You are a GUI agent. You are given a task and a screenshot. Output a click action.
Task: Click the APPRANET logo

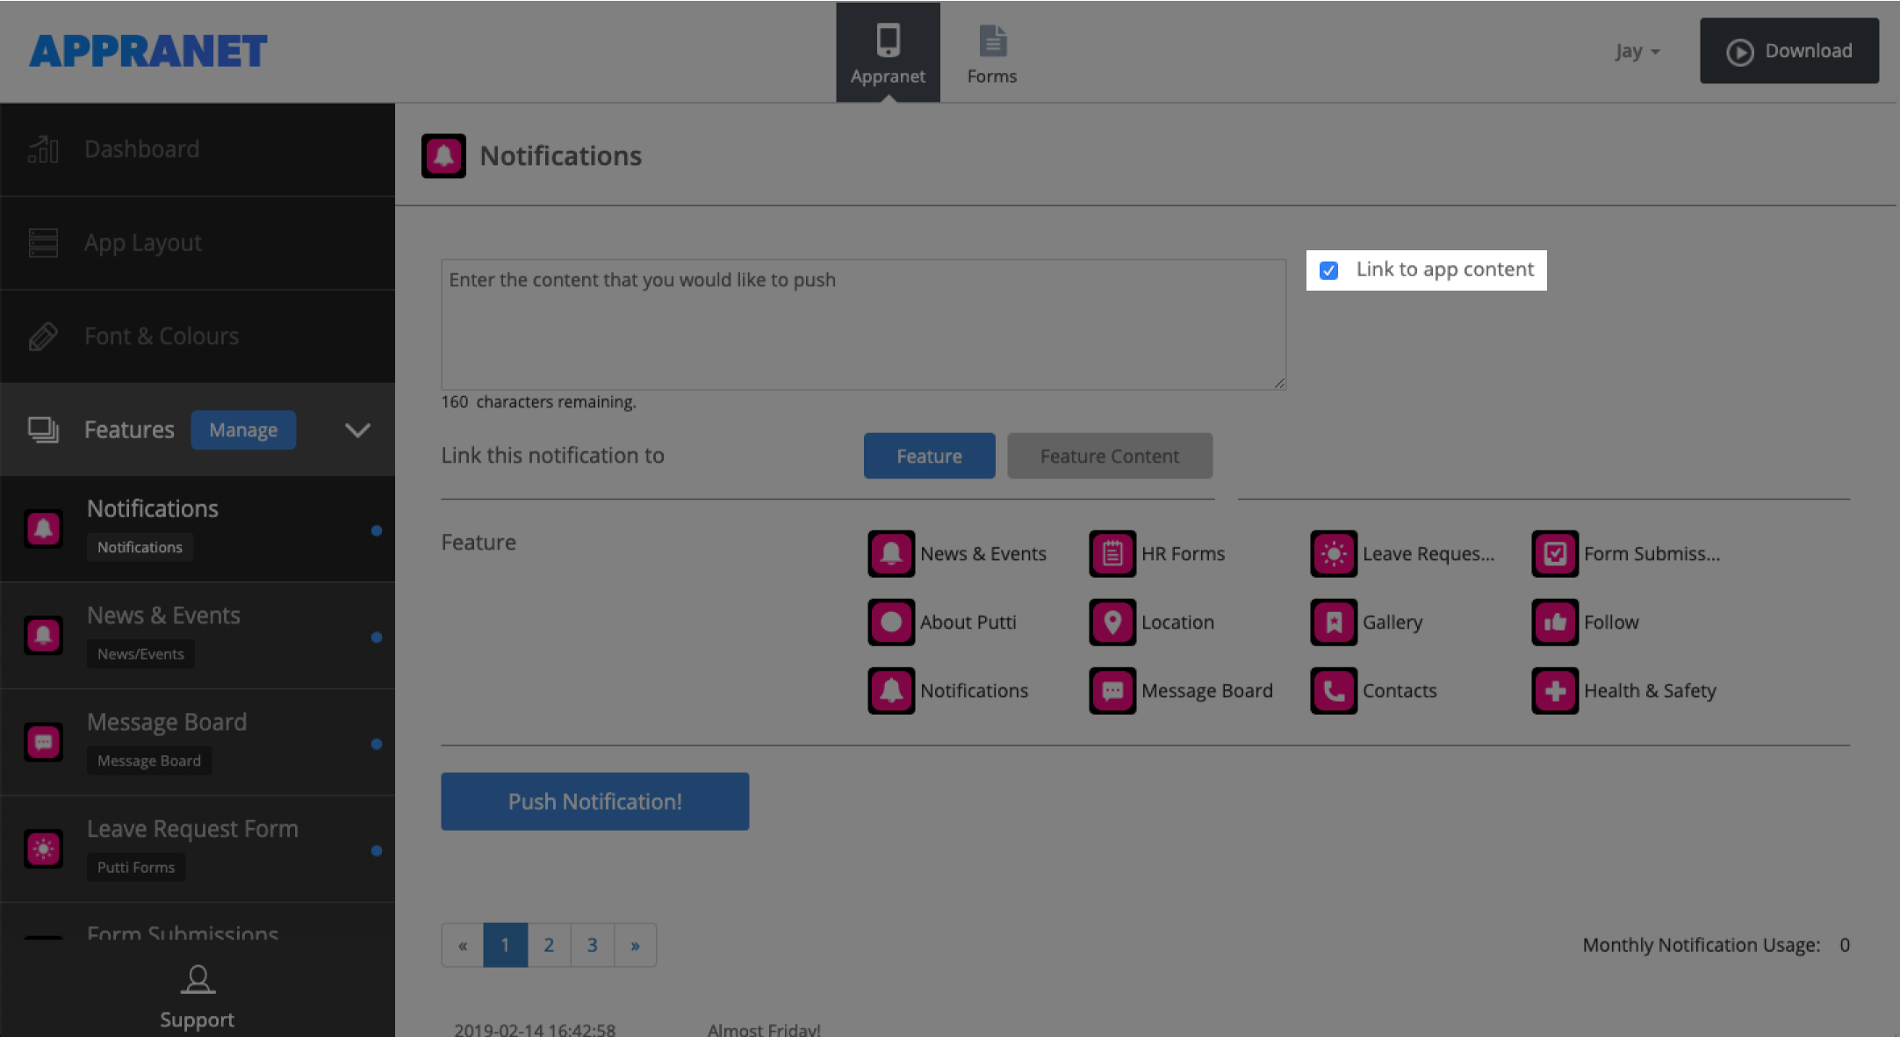coord(148,51)
